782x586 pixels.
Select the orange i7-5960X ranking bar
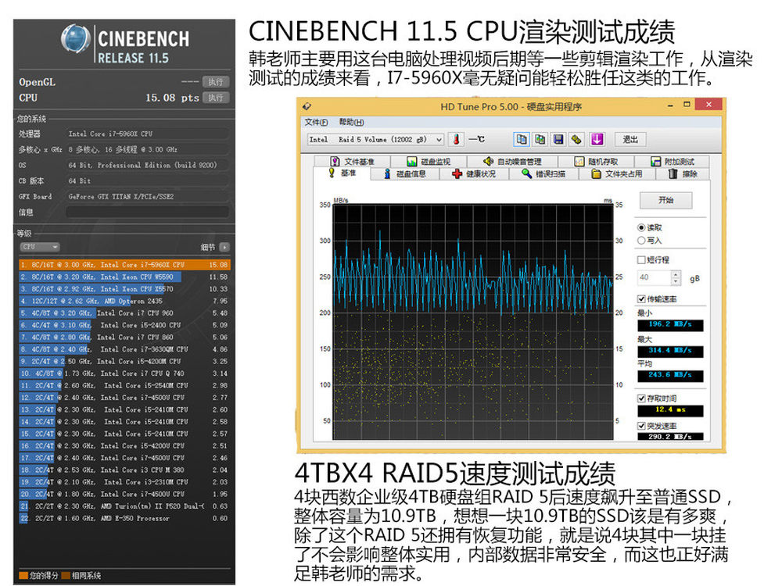tap(124, 265)
